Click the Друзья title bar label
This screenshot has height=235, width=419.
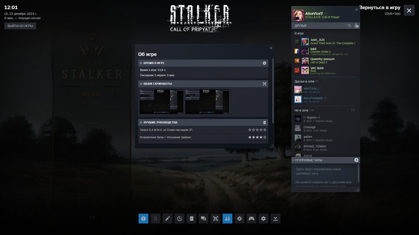(x=300, y=26)
